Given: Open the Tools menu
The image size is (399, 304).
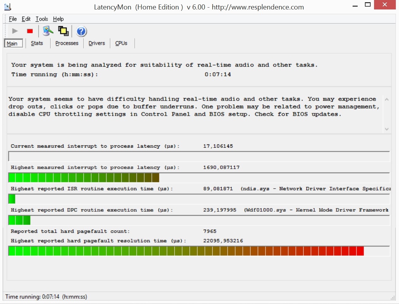Looking at the screenshot, I should (42, 19).
